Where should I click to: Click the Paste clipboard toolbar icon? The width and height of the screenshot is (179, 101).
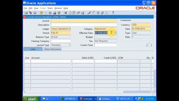[74, 13]
